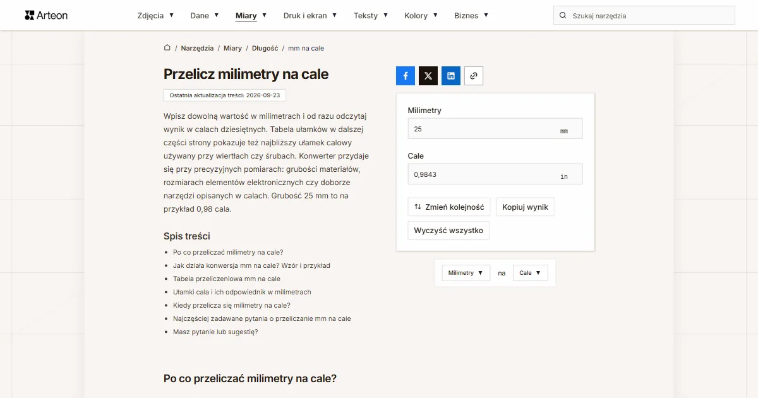758x398 pixels.
Task: Jump to 'Ułamki cala i ich odpowiednik'
Action: pos(242,292)
